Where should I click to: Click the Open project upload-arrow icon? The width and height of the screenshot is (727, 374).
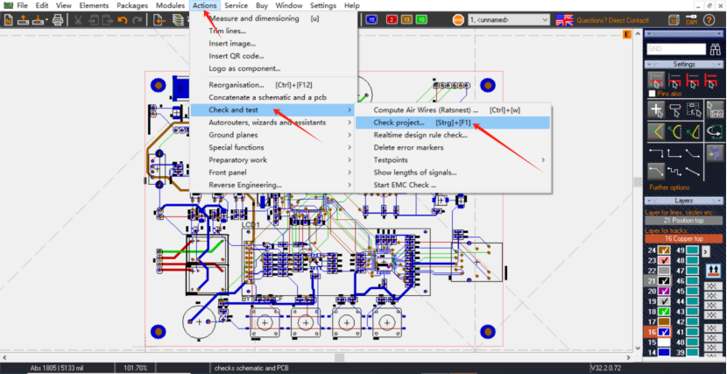[x=23, y=20]
